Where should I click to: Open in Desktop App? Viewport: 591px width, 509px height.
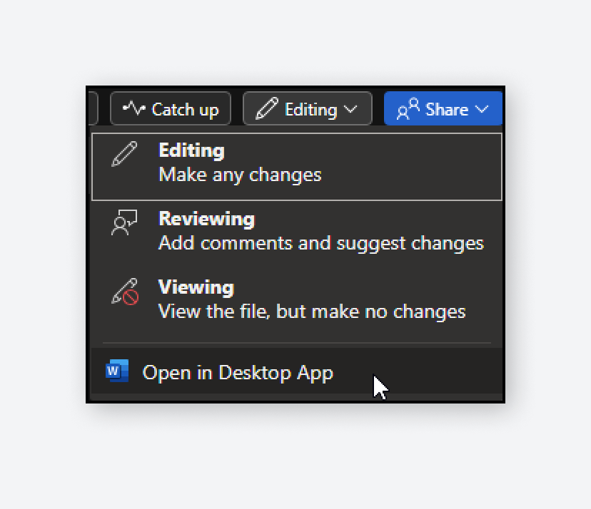(238, 372)
